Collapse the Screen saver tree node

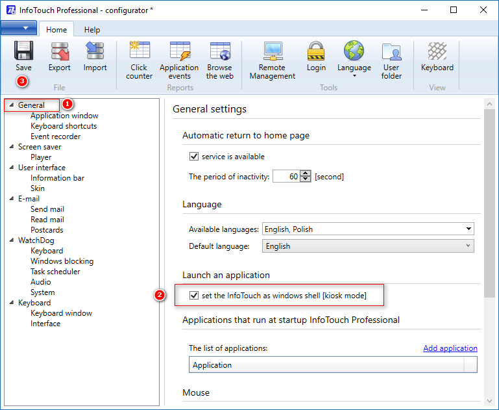(x=12, y=147)
